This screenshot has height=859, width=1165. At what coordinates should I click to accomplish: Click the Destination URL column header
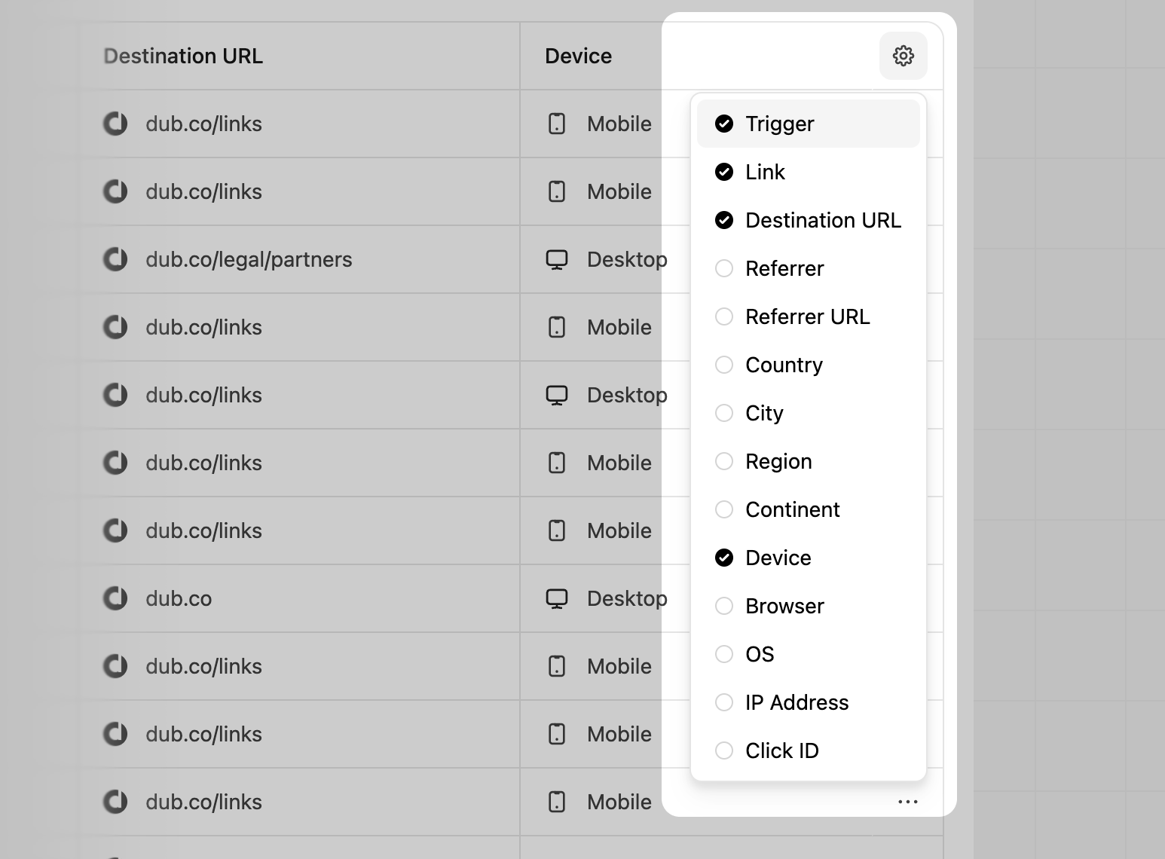(x=183, y=56)
